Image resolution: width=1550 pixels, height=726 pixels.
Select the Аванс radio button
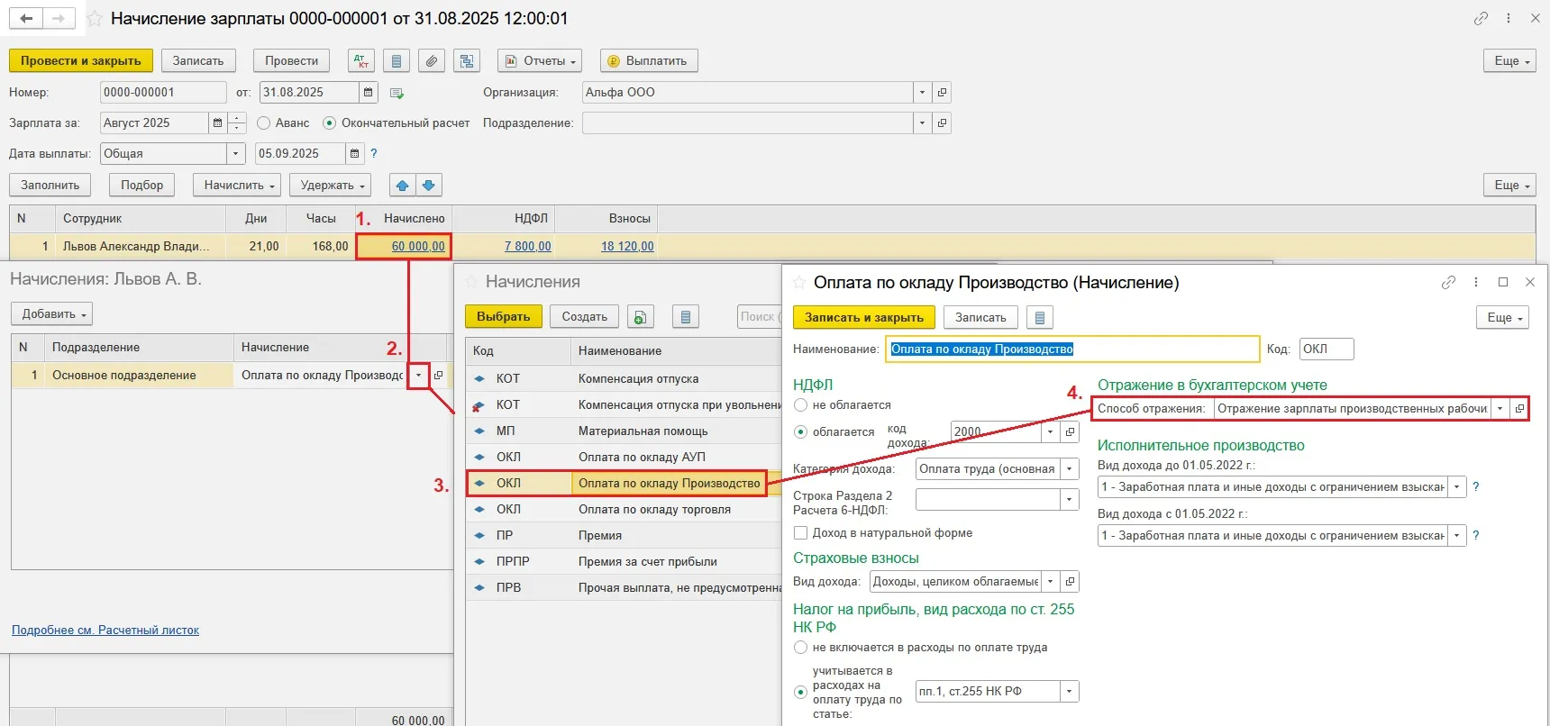click(x=264, y=123)
